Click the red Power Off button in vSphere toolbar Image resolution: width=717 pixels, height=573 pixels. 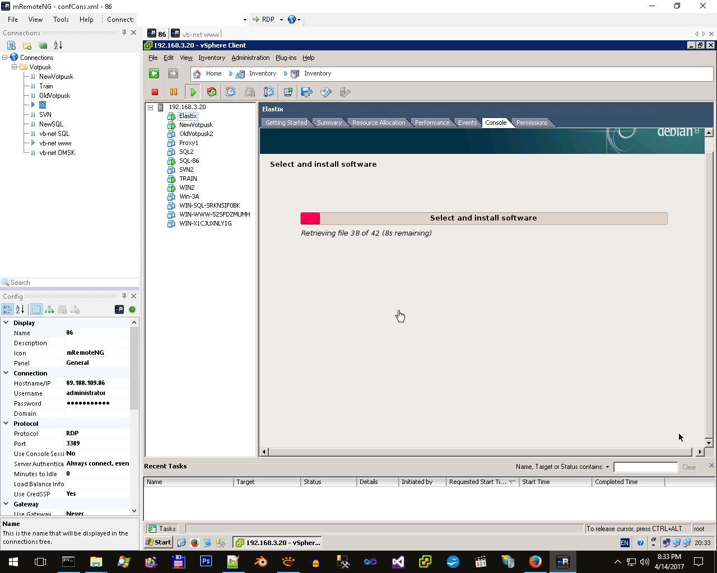click(155, 92)
